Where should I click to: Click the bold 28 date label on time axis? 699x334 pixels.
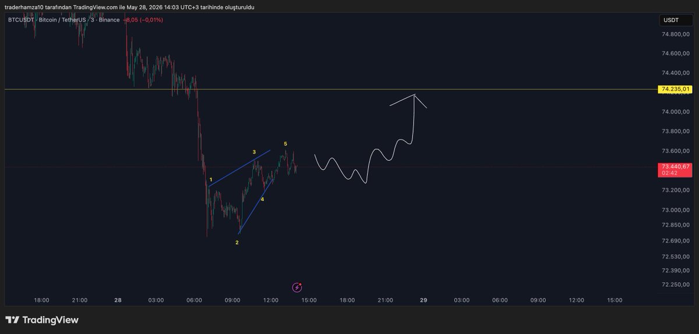(118, 300)
